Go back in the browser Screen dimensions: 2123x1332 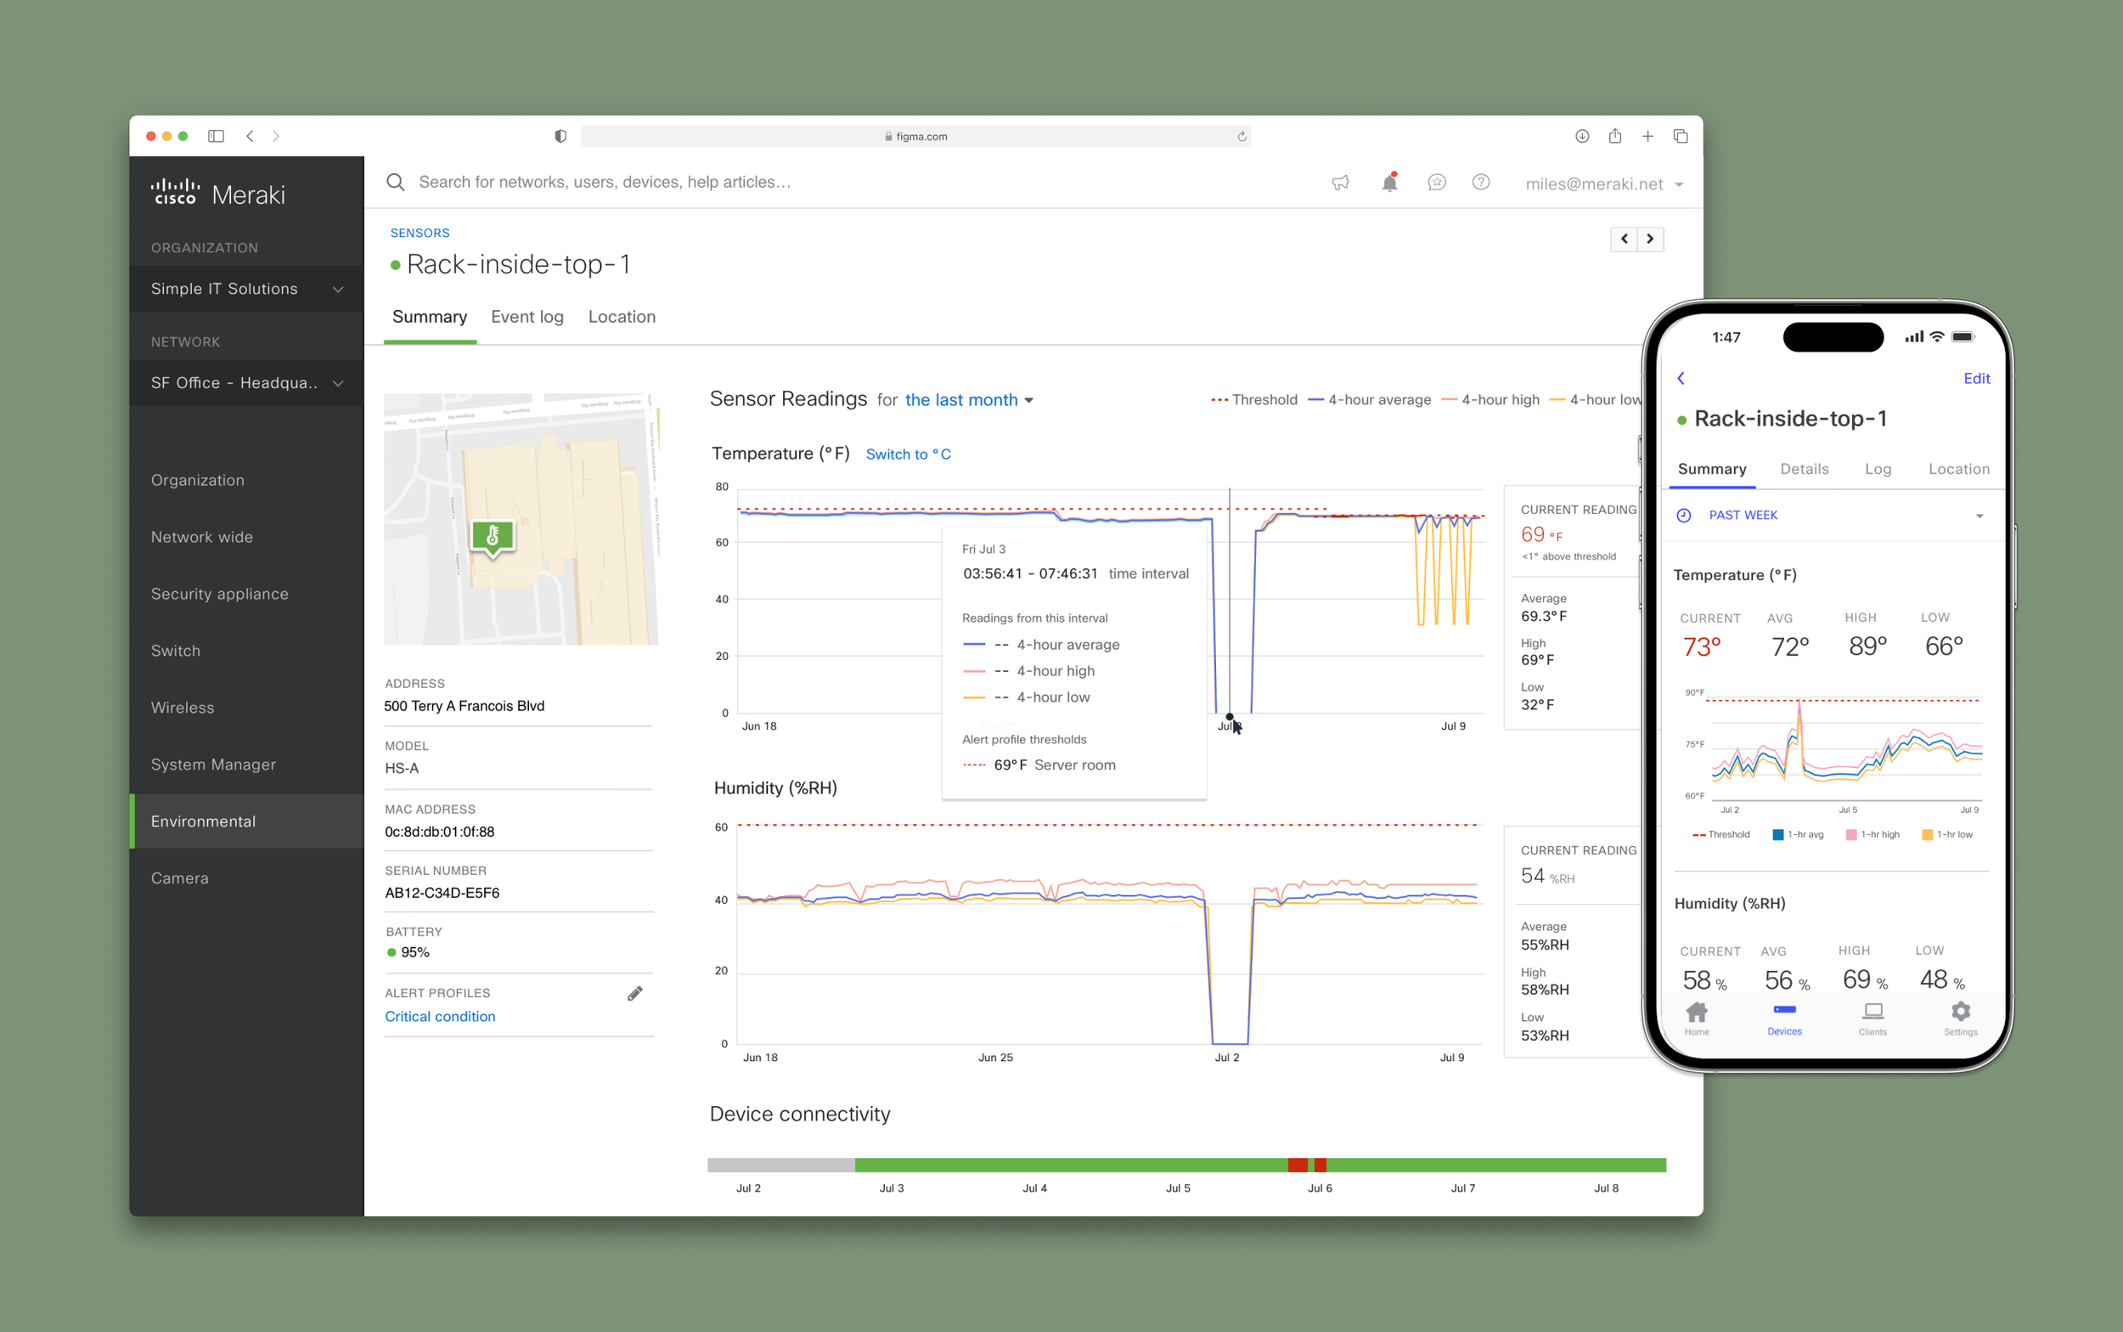pyautogui.click(x=250, y=136)
